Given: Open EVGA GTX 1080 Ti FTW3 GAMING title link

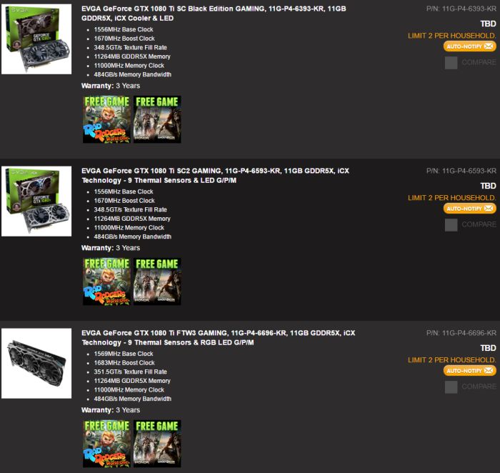Looking at the screenshot, I should tap(218, 337).
